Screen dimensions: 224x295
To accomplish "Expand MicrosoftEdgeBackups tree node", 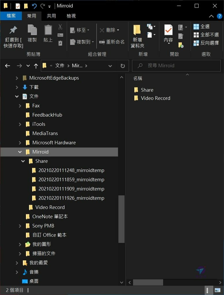I will coord(17,78).
